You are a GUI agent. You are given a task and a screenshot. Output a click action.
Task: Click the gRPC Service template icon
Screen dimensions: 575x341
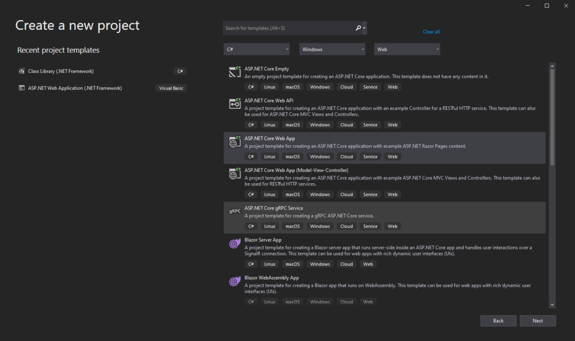point(235,211)
